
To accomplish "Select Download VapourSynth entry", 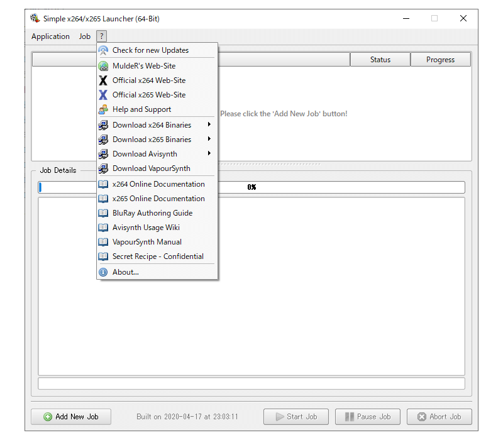I will [x=157, y=168].
